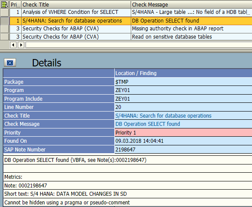Click the 'Pri...' column header
252x207 pixels.
16,4
